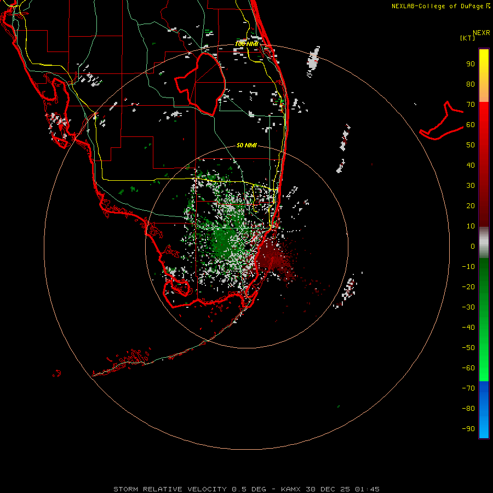Click the -60 scale value
Image resolution: width=493 pixels, height=493 pixels.
[x=468, y=368]
